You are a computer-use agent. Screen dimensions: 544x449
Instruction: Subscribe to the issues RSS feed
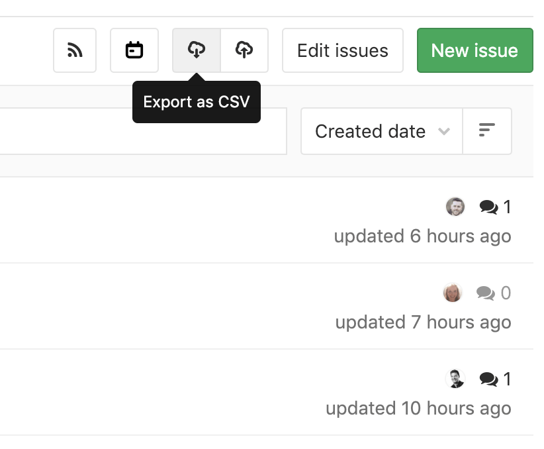(75, 50)
